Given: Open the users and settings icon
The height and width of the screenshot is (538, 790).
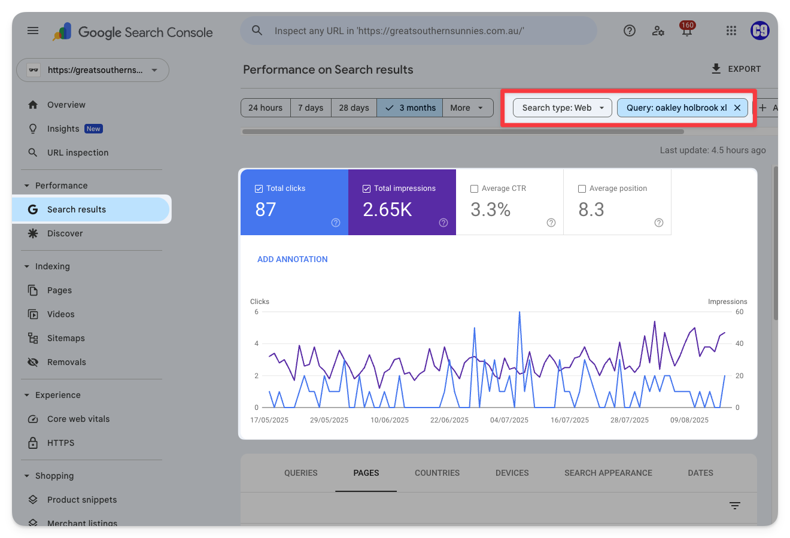Looking at the screenshot, I should coord(658,31).
